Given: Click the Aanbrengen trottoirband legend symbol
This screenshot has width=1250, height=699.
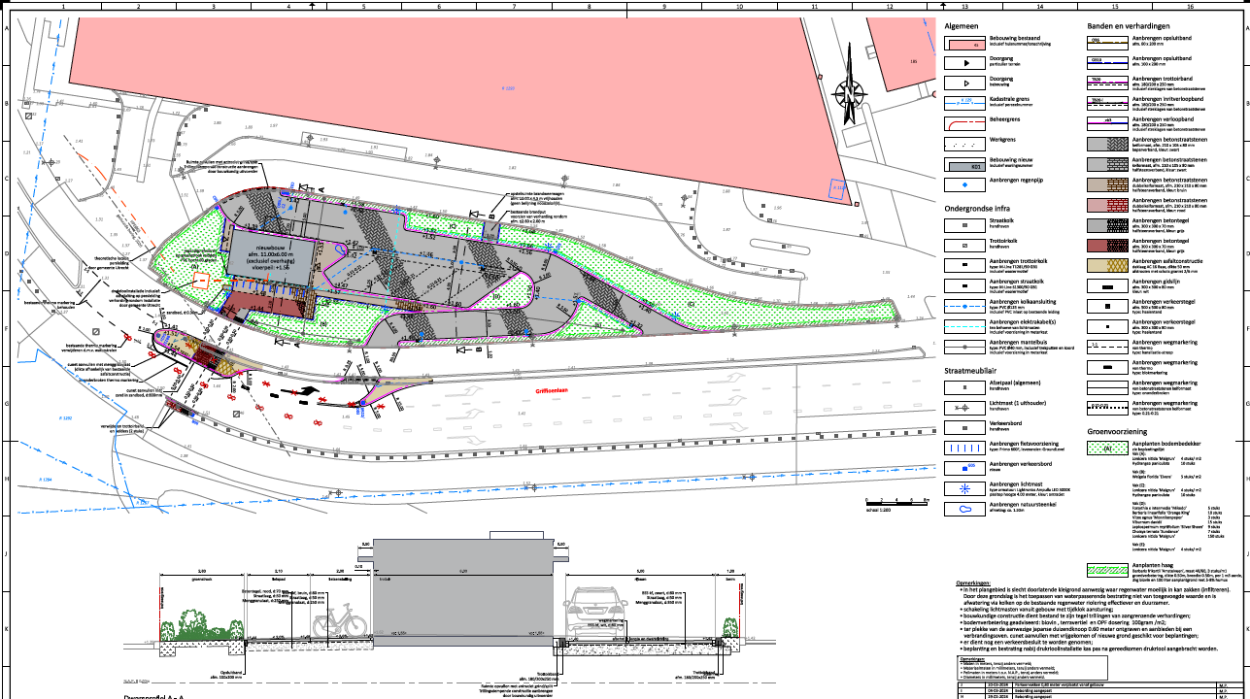Looking at the screenshot, I should point(1107,82).
